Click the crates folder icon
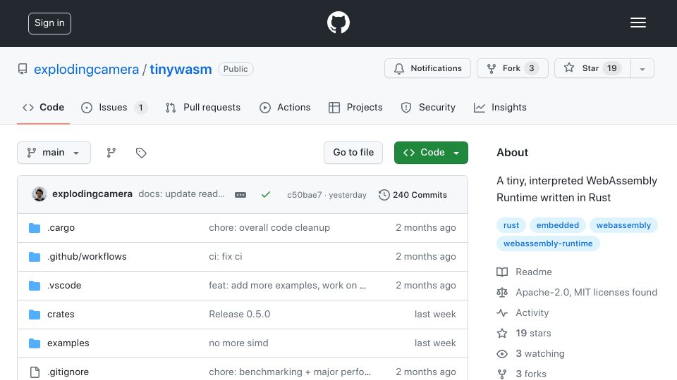 pos(35,314)
